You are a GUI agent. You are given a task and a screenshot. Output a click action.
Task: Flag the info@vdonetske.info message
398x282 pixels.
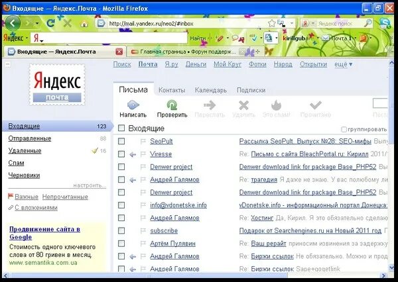[143, 205]
